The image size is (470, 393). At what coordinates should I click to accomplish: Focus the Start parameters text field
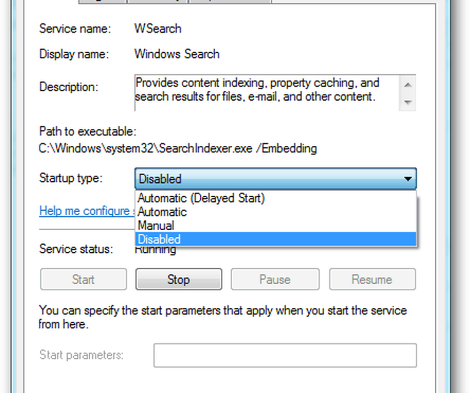(284, 355)
